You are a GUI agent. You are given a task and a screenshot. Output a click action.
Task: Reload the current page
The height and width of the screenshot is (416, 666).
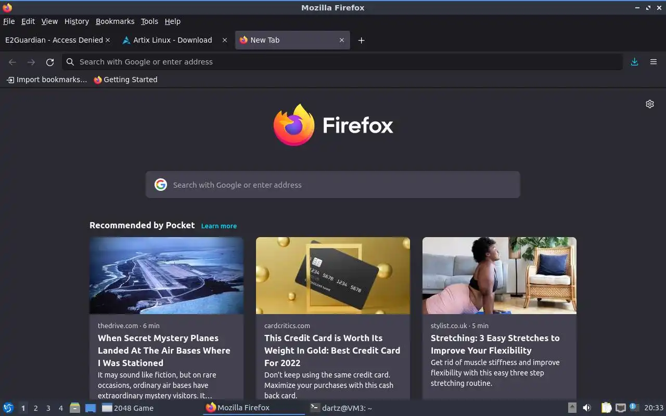click(x=50, y=62)
